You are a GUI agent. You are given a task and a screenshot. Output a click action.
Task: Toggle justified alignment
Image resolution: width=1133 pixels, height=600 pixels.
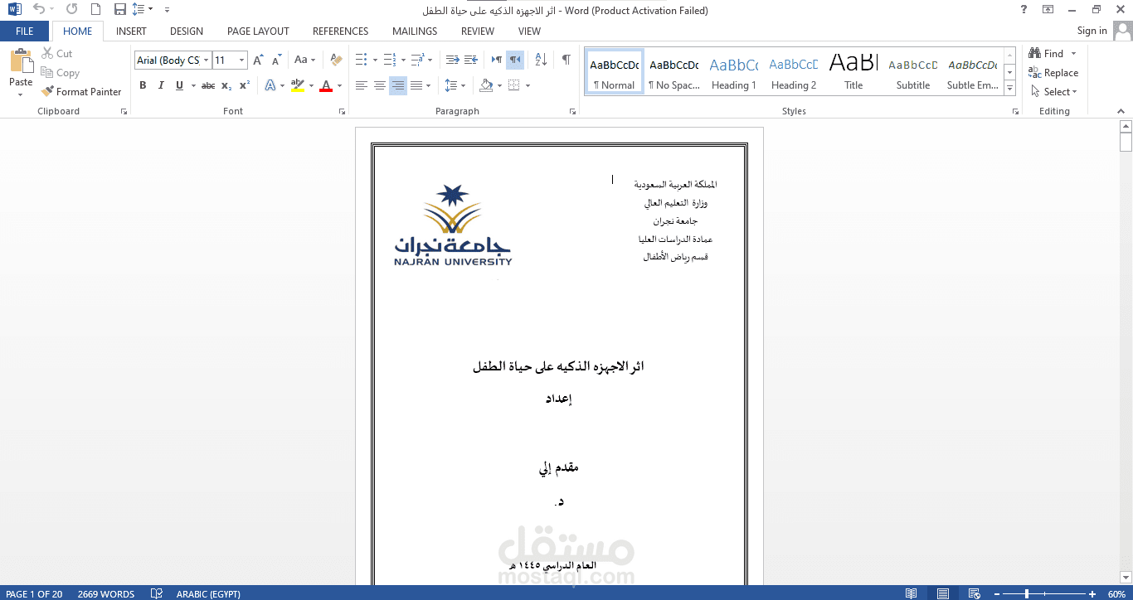coord(416,85)
